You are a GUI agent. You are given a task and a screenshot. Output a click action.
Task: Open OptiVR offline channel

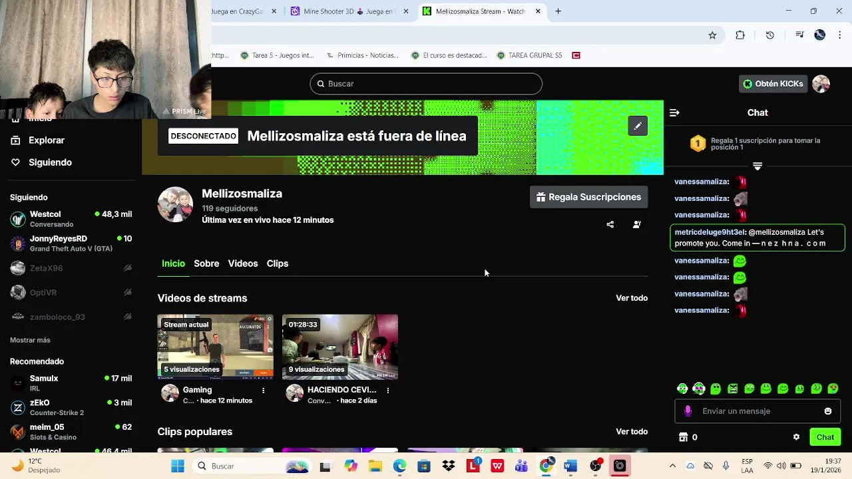pyautogui.click(x=71, y=293)
